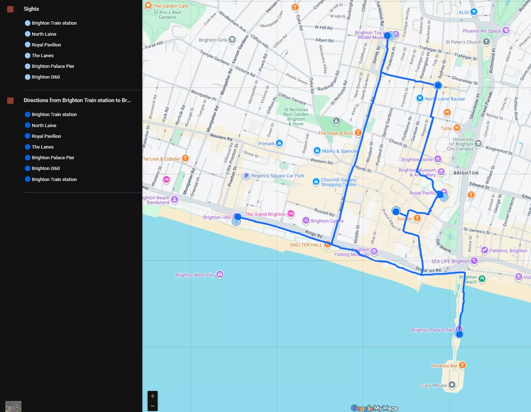531x412 pixels.
Task: Click the Brighton Dome venue icon
Action: click(438, 159)
